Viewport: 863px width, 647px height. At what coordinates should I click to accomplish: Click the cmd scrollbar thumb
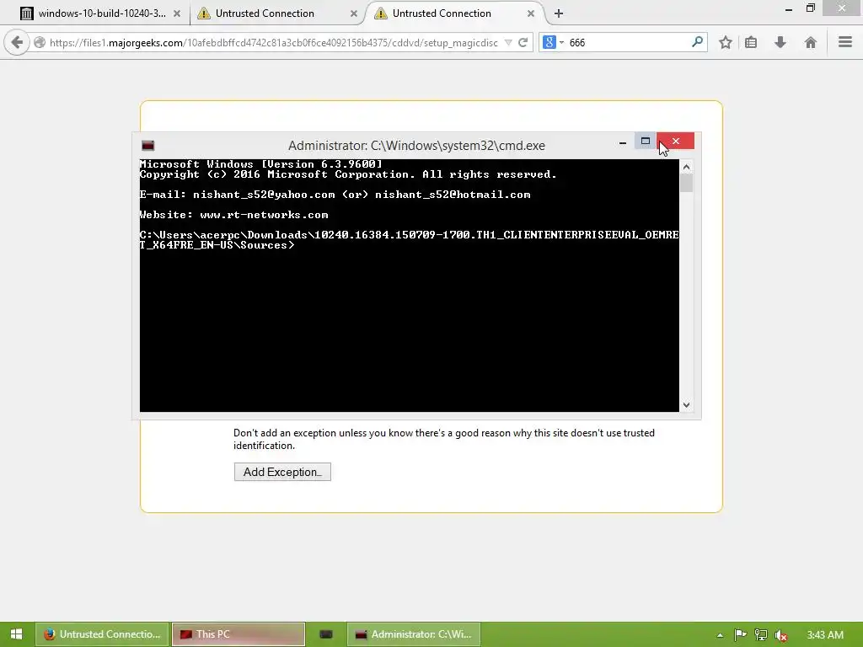point(686,183)
